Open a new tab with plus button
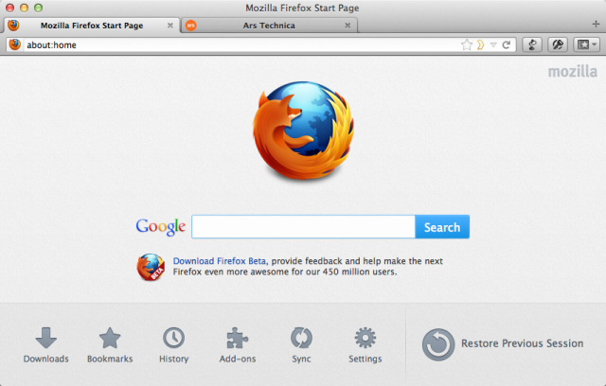The image size is (606, 386). point(596,24)
